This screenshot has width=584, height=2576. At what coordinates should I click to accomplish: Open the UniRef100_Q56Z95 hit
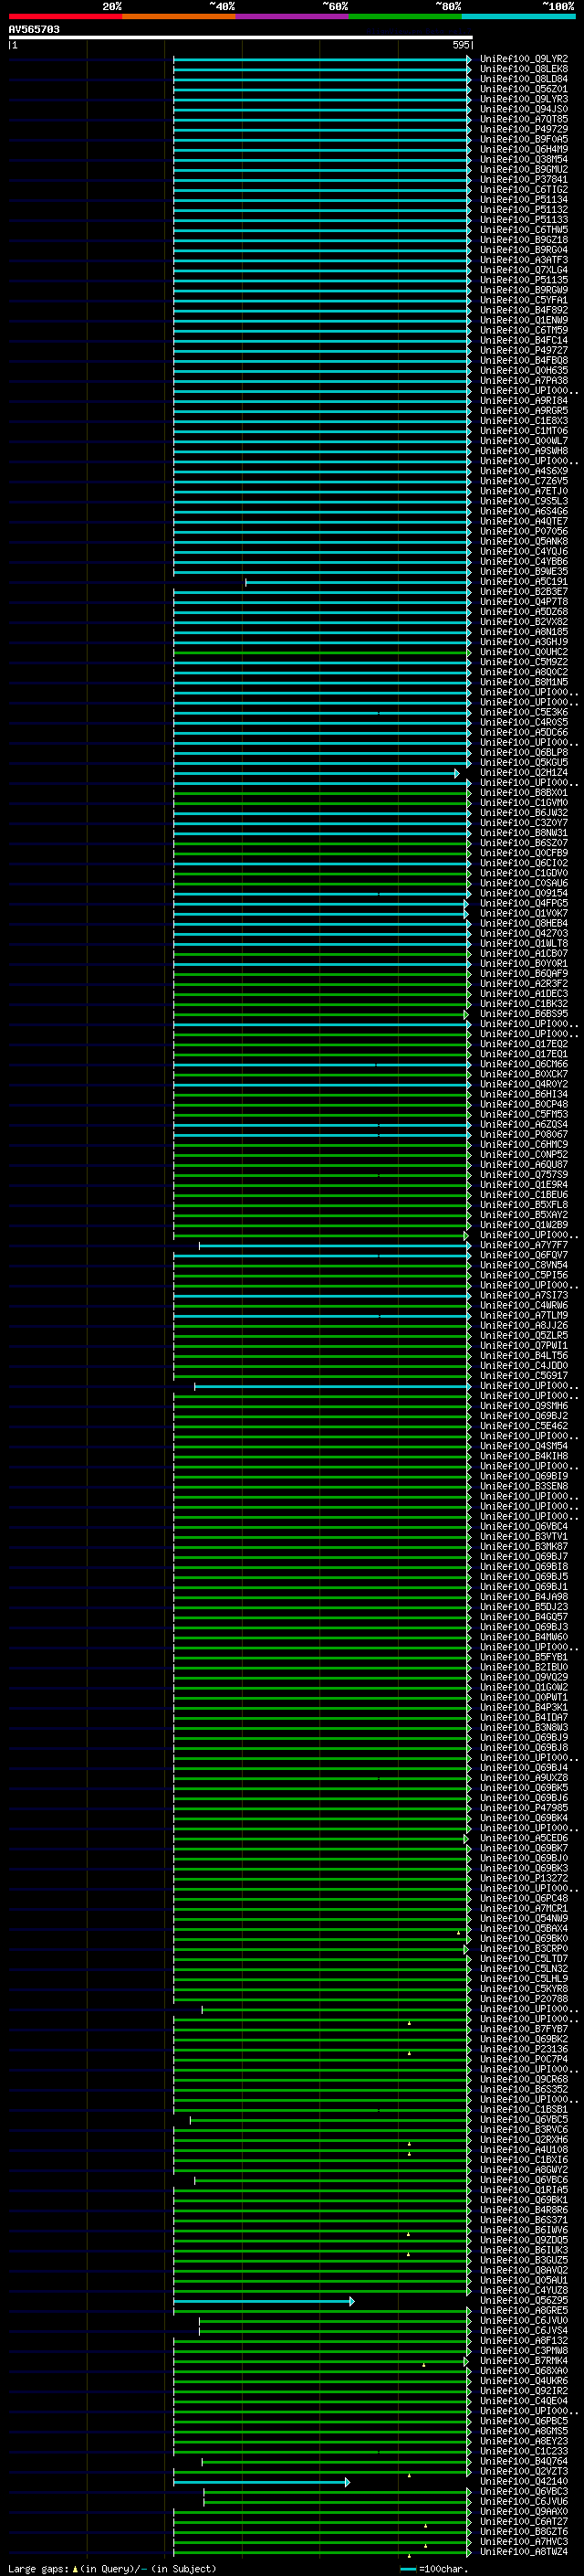(x=523, y=2301)
